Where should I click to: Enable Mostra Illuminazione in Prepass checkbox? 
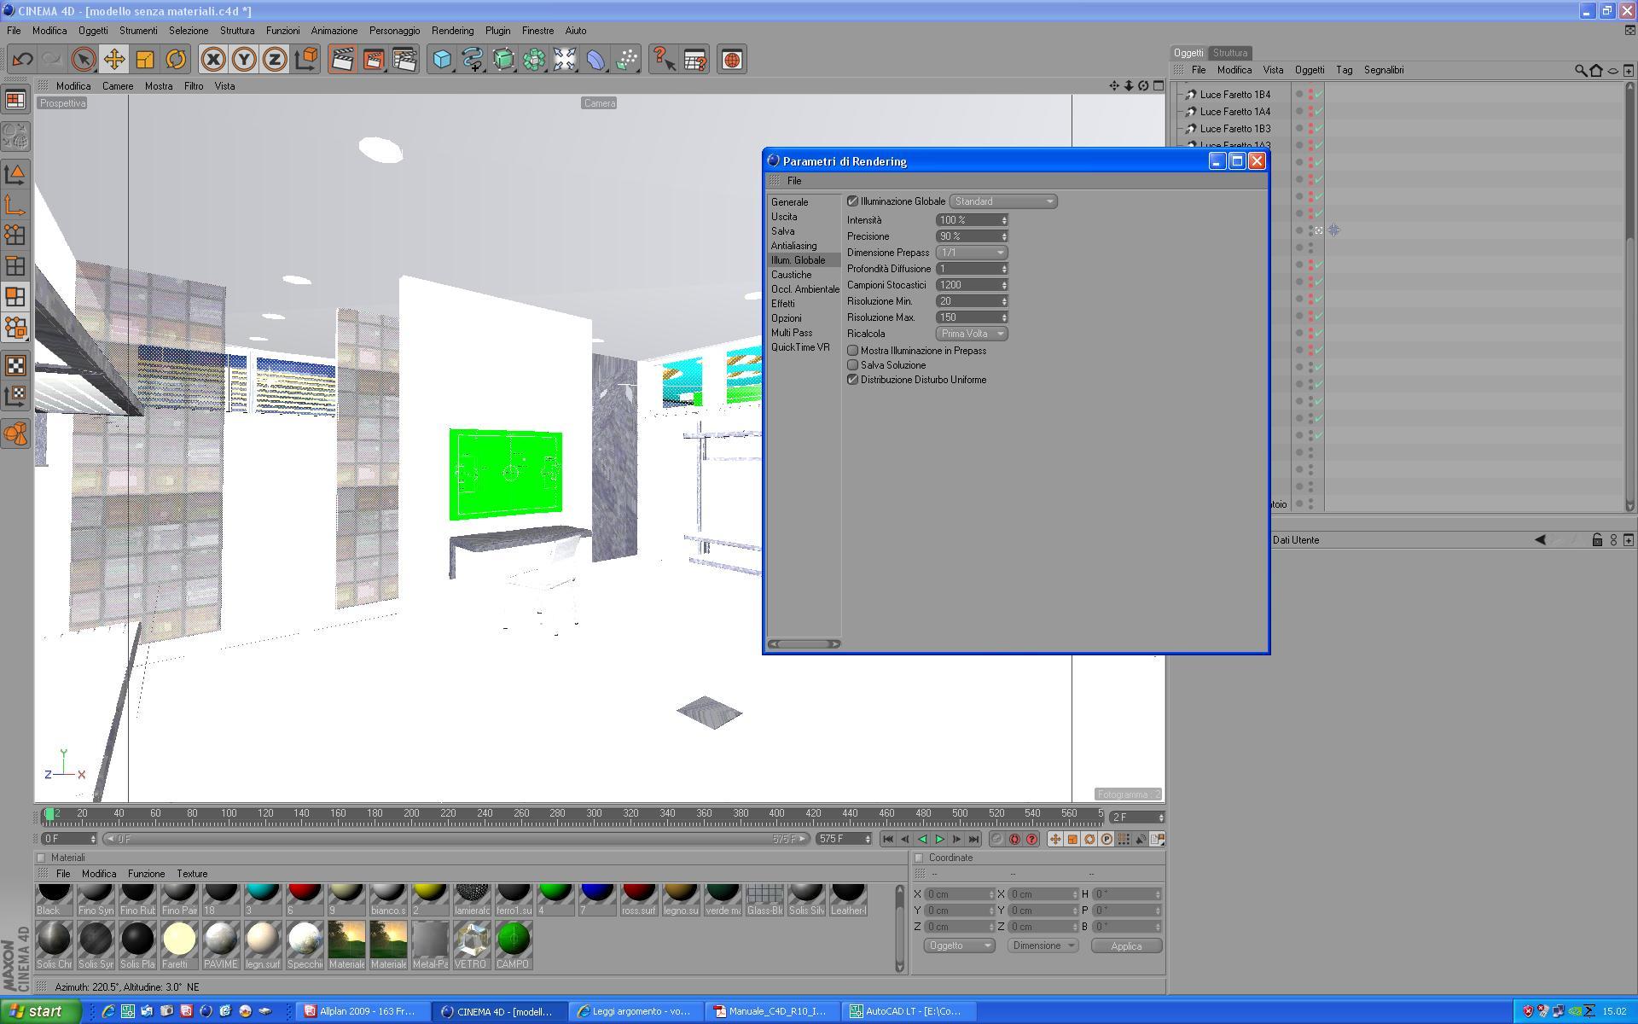click(852, 351)
